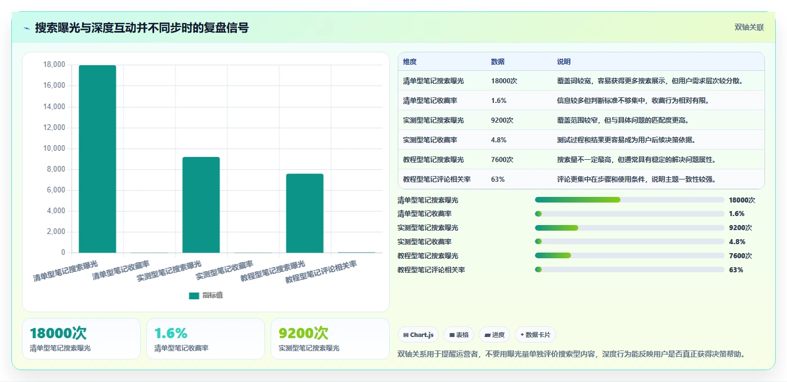The image size is (787, 382).
Task: Click the 4.8% cell in table
Action: [498, 140]
